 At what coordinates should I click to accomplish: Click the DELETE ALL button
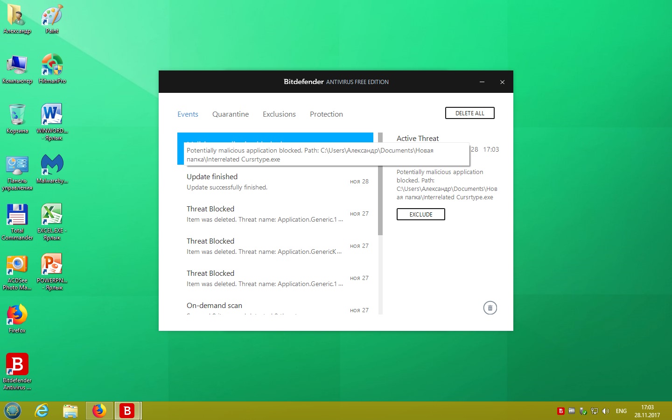pos(470,113)
